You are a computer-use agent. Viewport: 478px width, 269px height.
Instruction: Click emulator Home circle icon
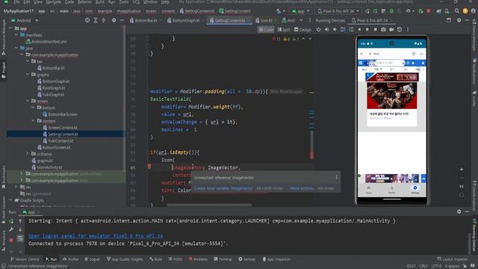(x=367, y=30)
